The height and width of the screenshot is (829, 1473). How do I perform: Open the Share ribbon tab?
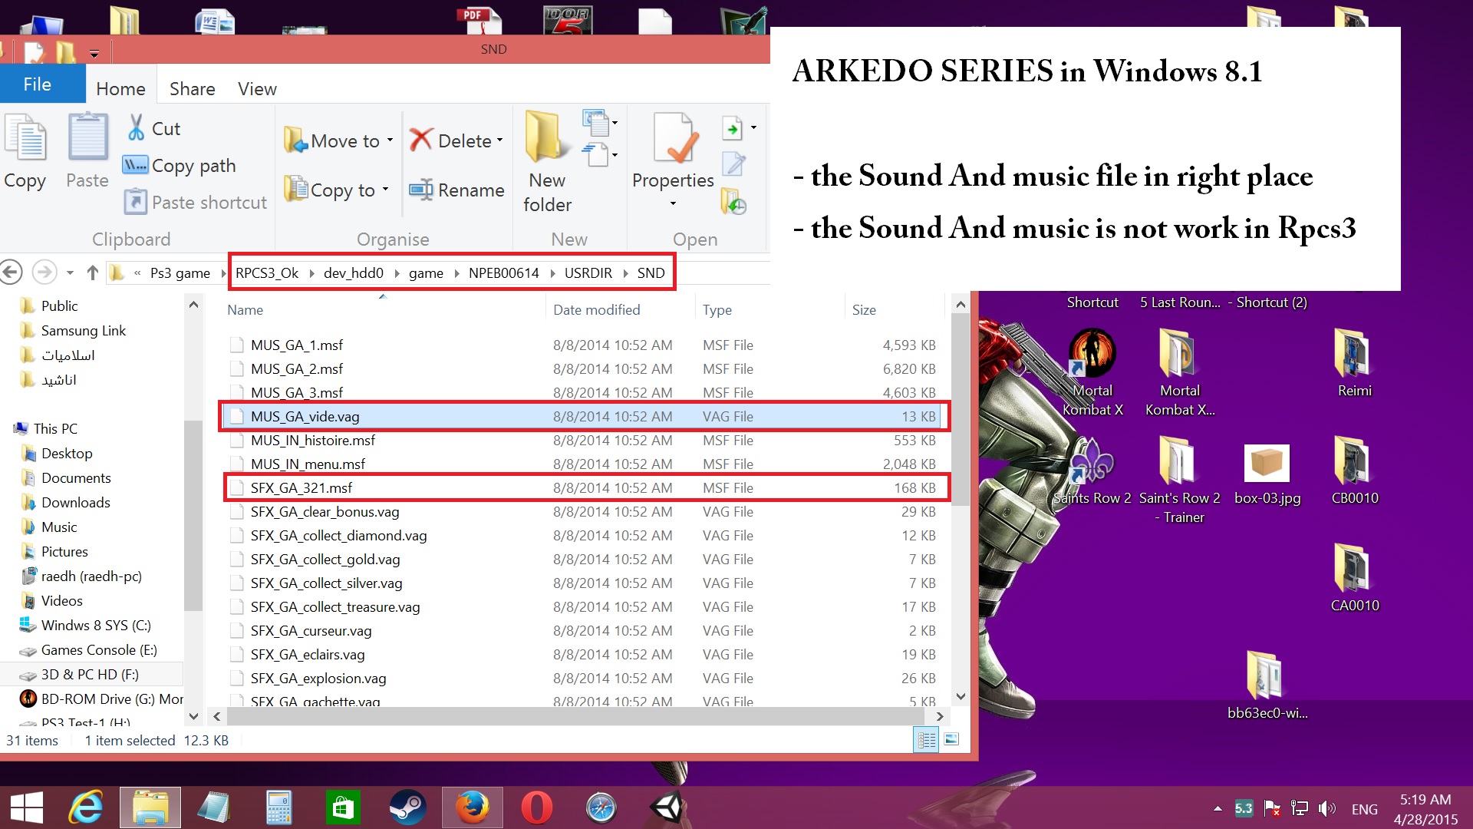click(x=192, y=89)
